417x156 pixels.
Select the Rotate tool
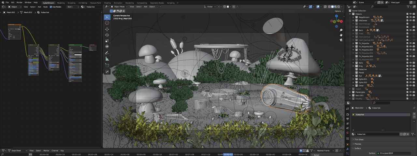[x=107, y=35]
